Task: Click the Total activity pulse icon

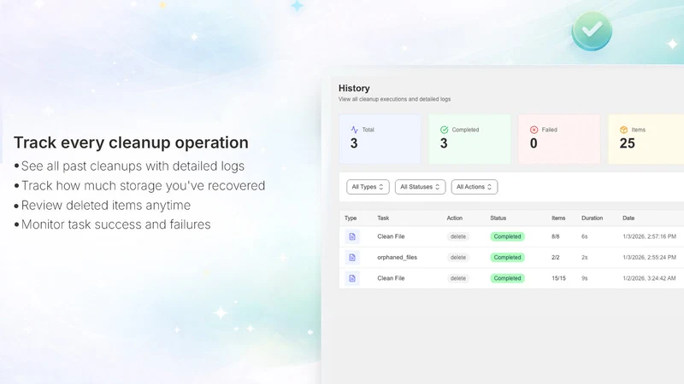Action: click(354, 130)
